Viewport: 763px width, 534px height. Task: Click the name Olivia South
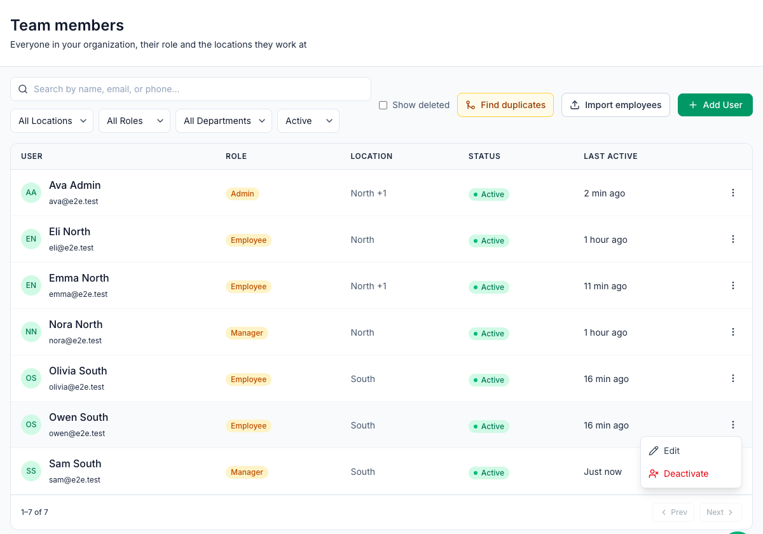[78, 371]
